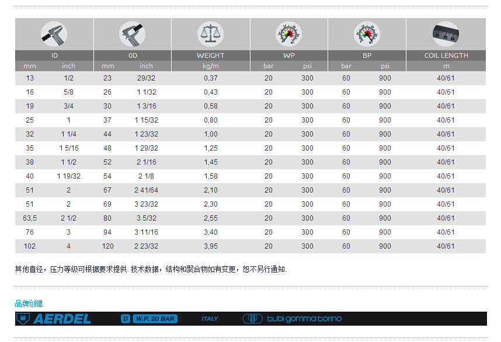Select the COIL LENGTH column header
This screenshot has width=501, height=342.
tap(446, 55)
